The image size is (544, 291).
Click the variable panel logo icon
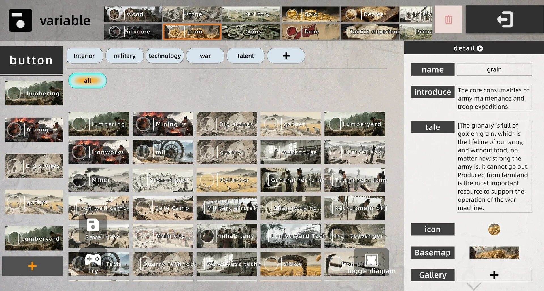pos(20,20)
